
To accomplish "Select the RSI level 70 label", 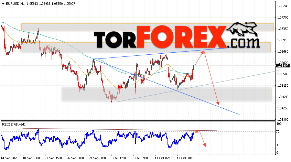I will [278, 132].
